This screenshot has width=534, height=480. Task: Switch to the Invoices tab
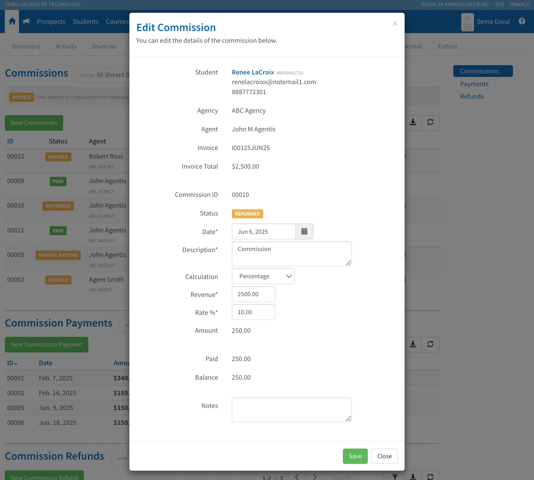pyautogui.click(x=104, y=47)
